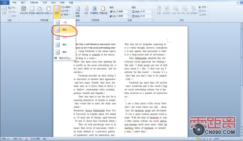Click the proofing errors status icon

coord(26,139)
